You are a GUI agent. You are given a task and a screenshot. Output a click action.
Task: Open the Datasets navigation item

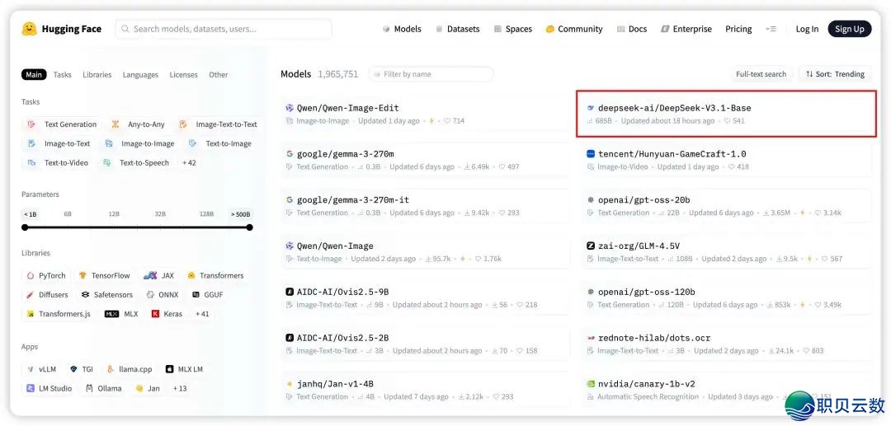pos(457,29)
